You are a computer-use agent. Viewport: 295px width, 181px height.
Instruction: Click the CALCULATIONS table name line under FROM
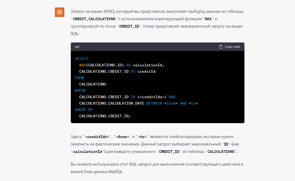(x=93, y=84)
